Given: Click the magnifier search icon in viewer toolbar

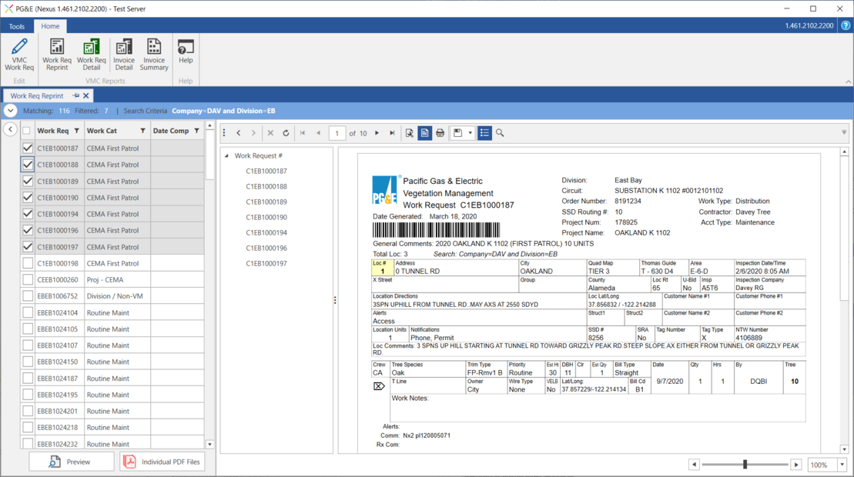Looking at the screenshot, I should coord(500,133).
